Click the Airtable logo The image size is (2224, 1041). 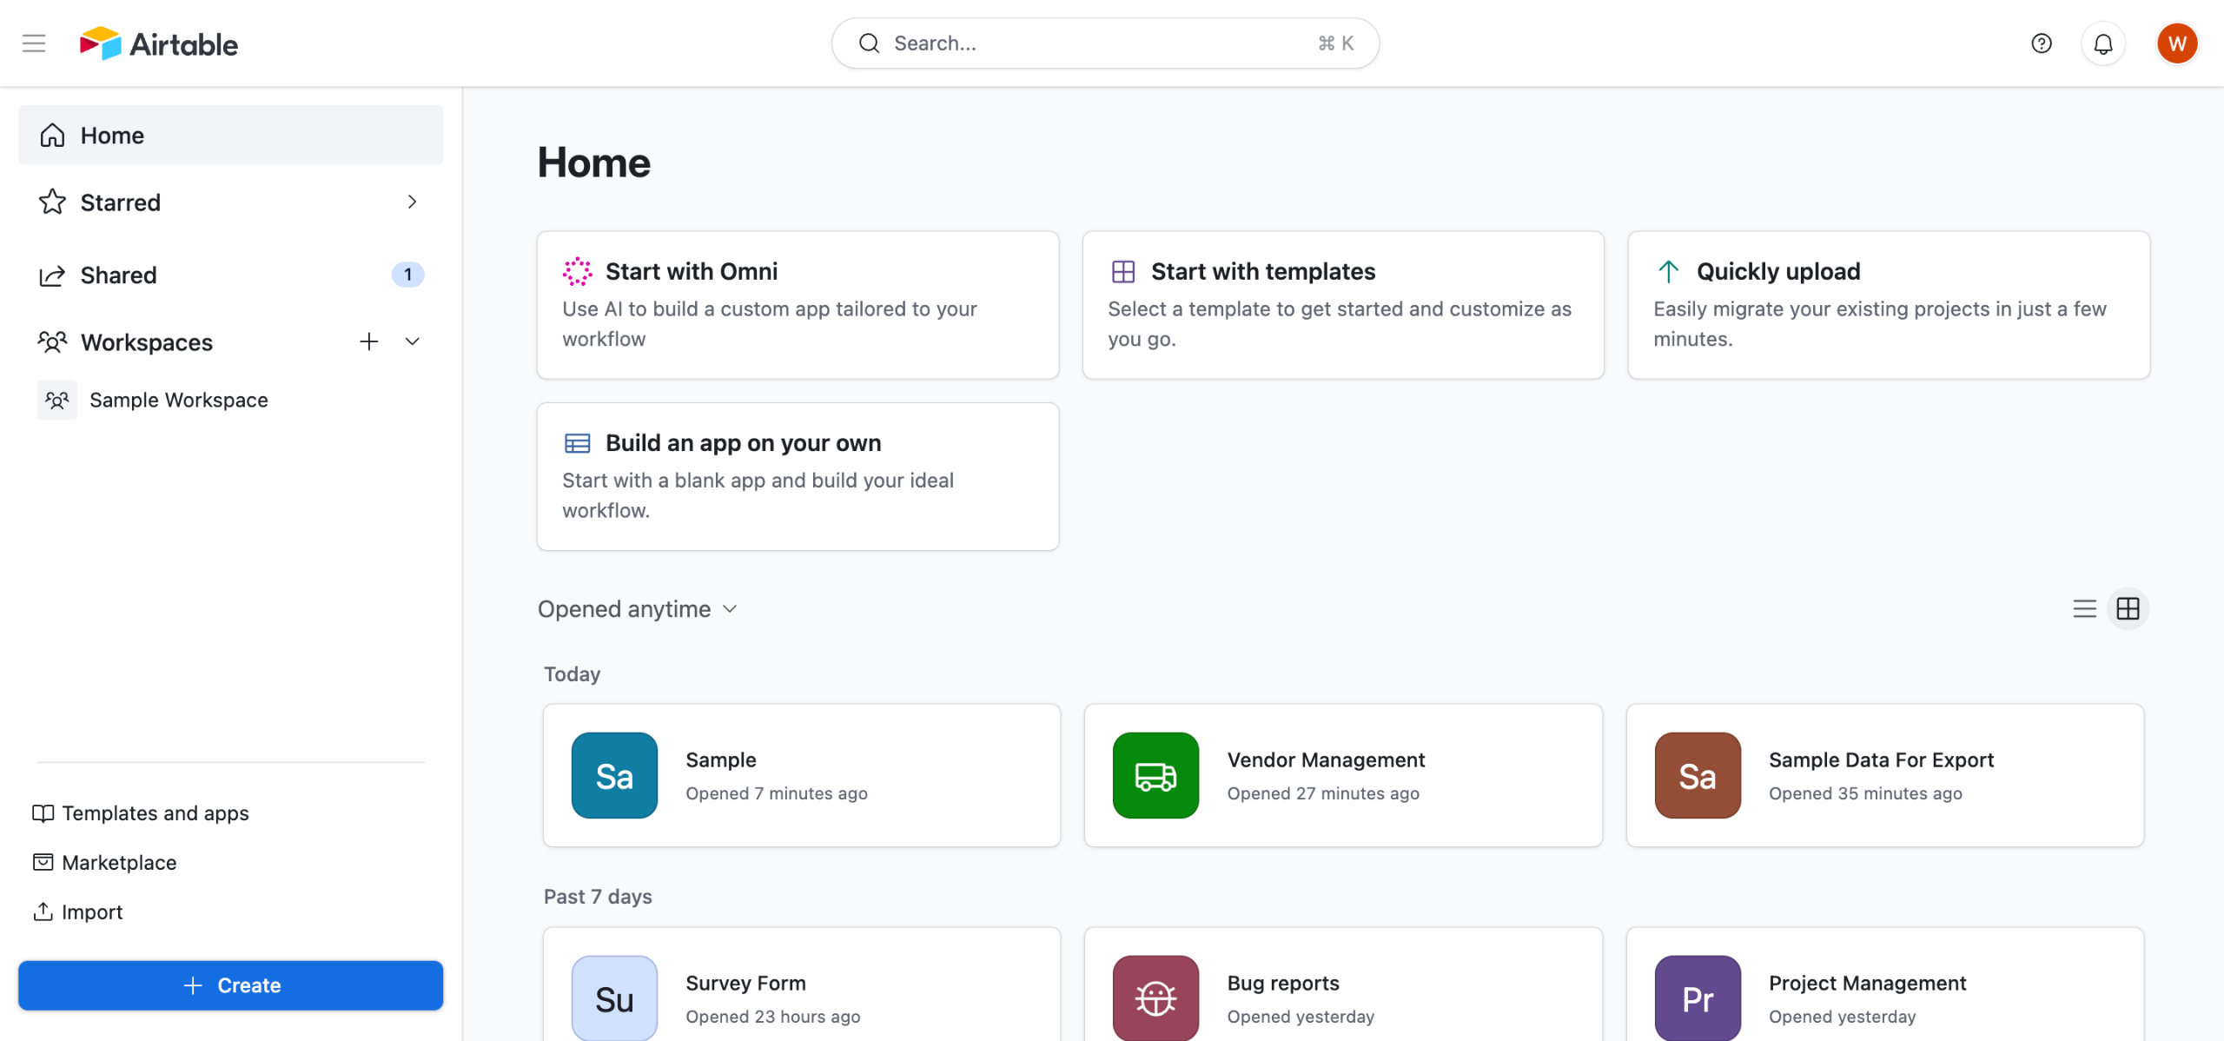point(159,43)
